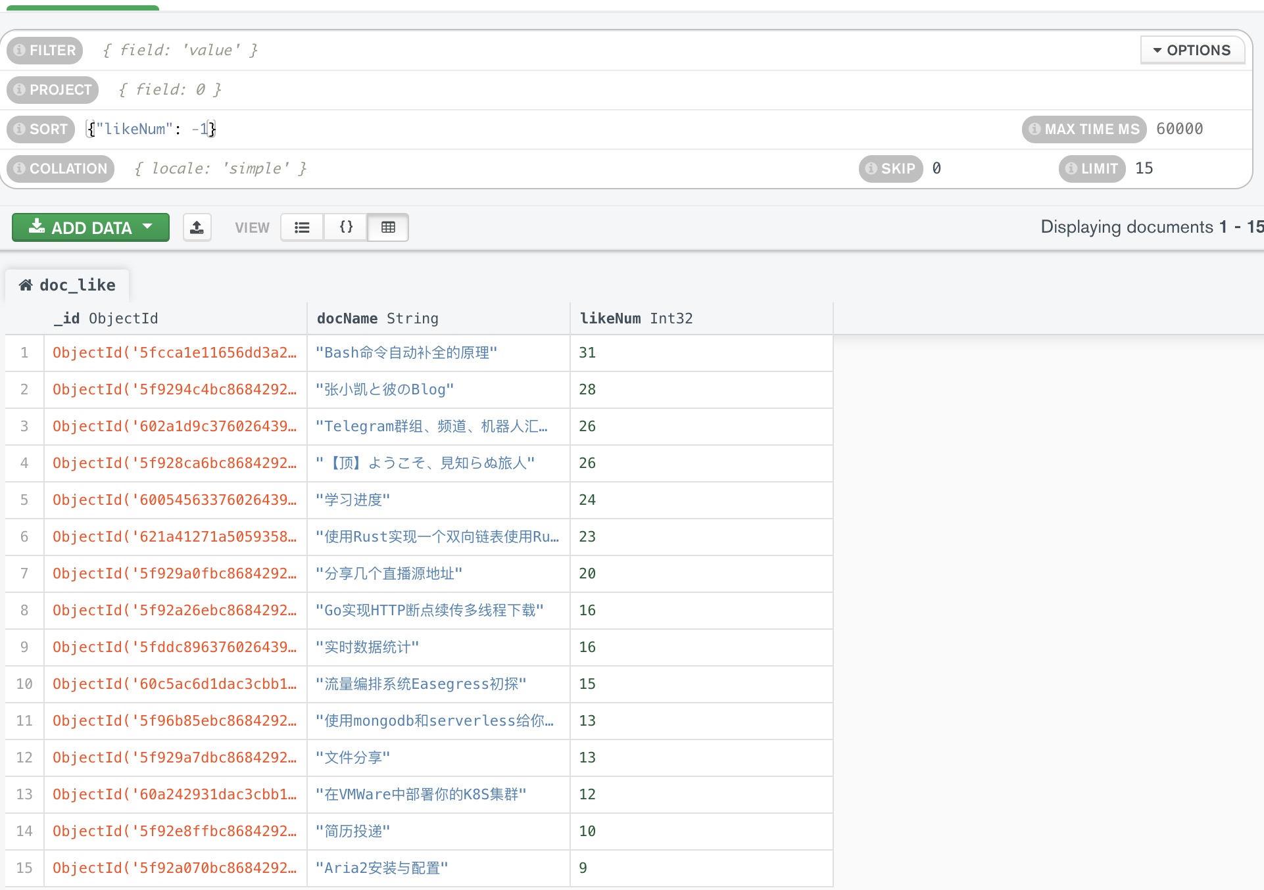Click ObjectId cell starting '5f9294c4bc8684292
Screen dimensions: 1264x890
(176, 390)
